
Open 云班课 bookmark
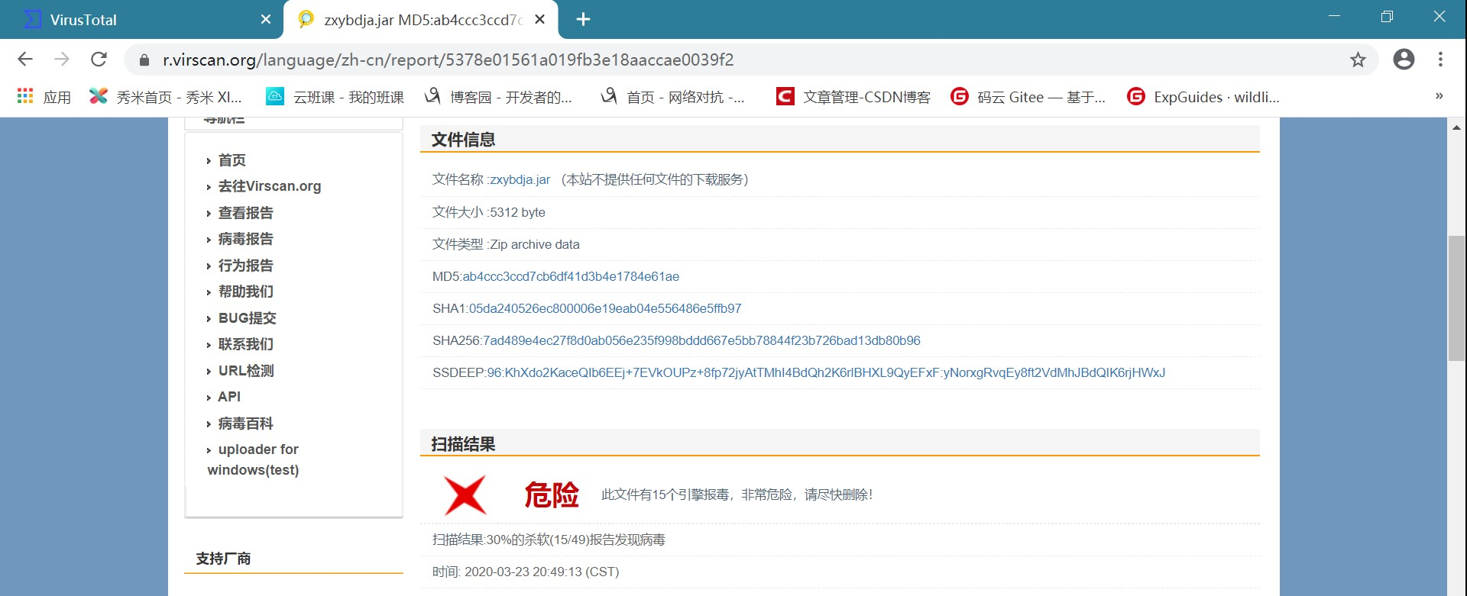point(335,97)
